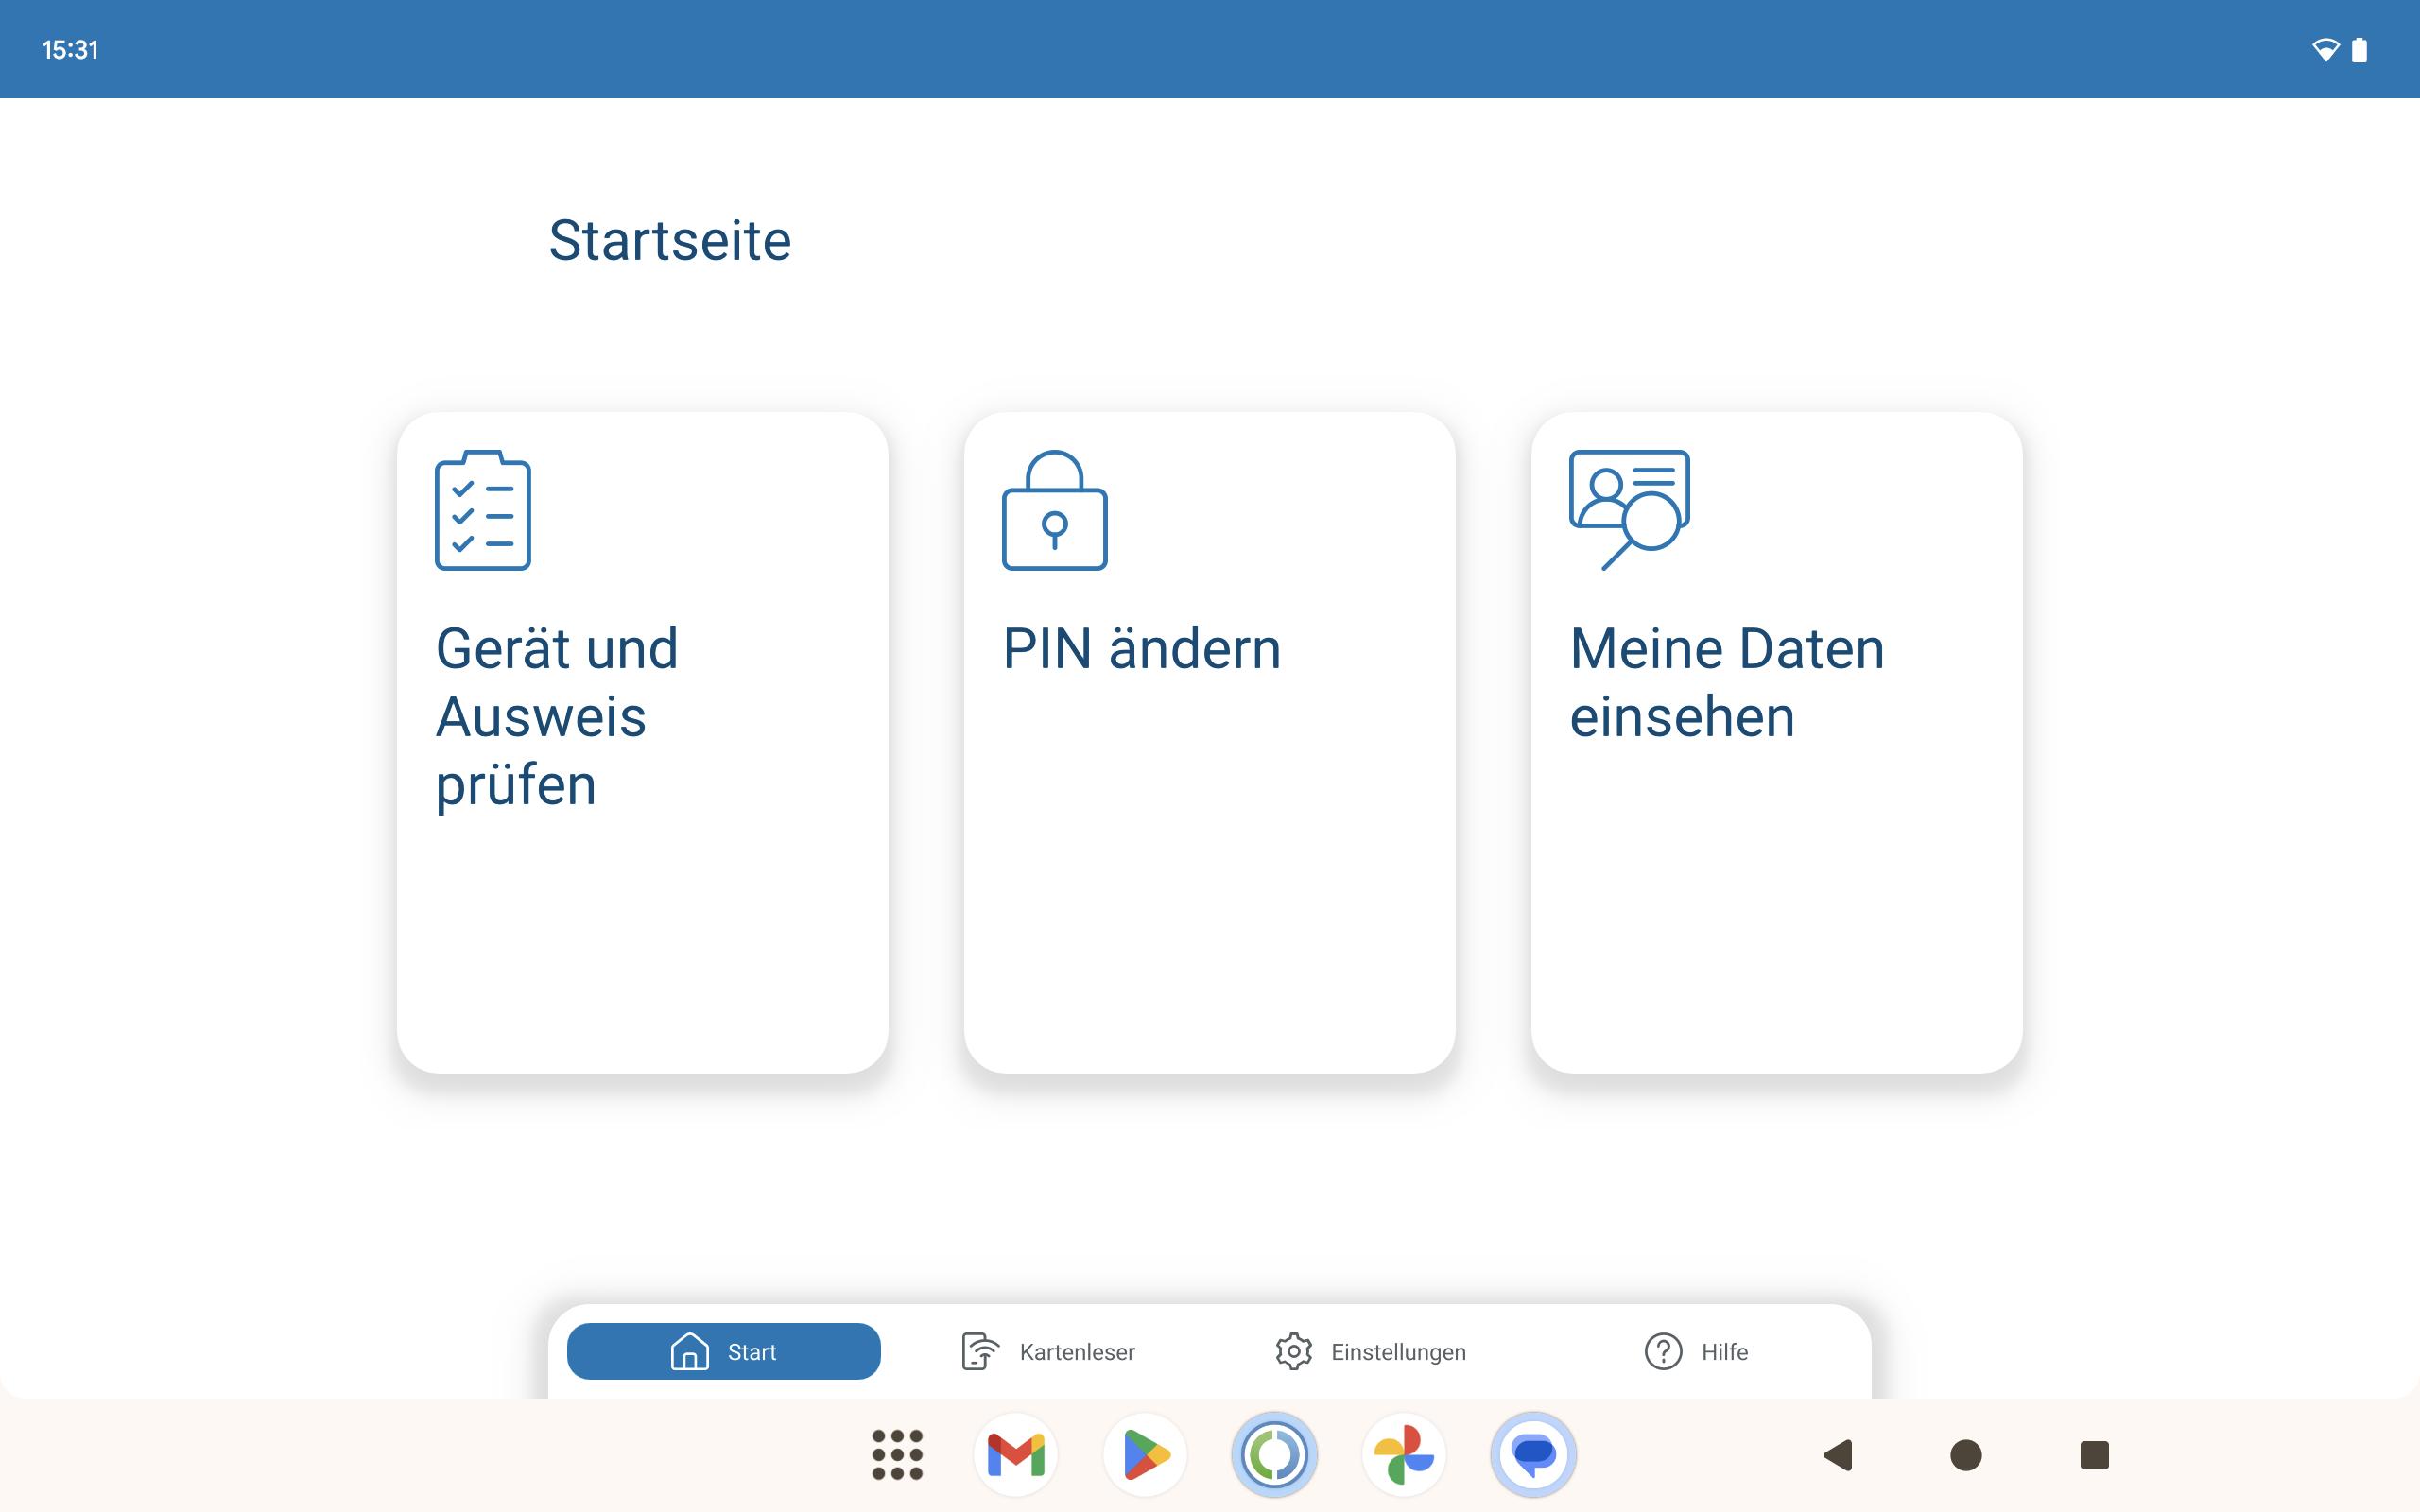Open the app drawer grid icon
This screenshot has height=1512, width=2420.
[x=897, y=1454]
